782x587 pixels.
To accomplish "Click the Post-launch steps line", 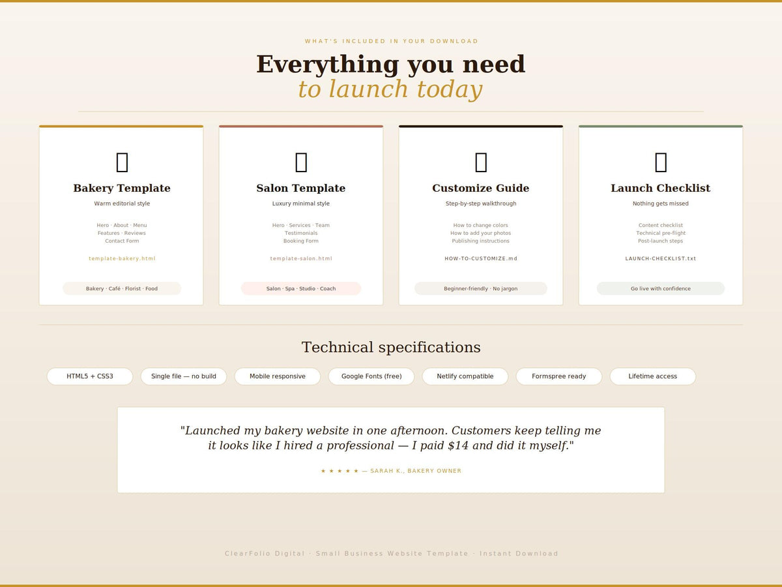I will (x=661, y=241).
